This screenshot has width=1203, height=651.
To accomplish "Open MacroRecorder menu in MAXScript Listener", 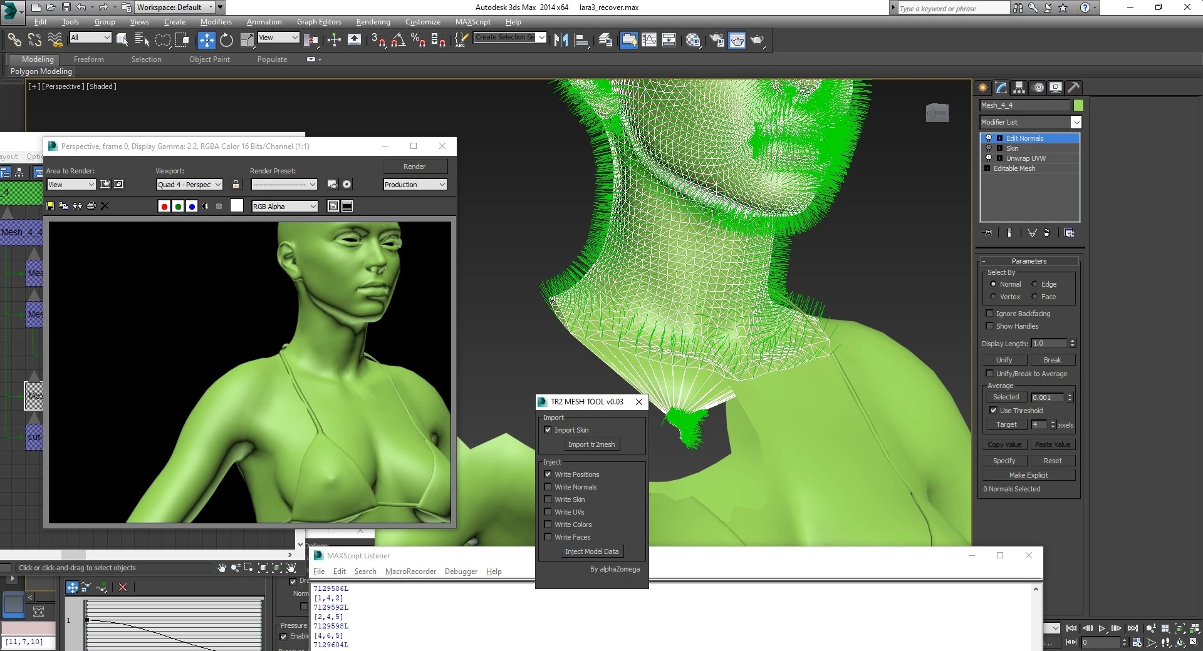I will [410, 572].
